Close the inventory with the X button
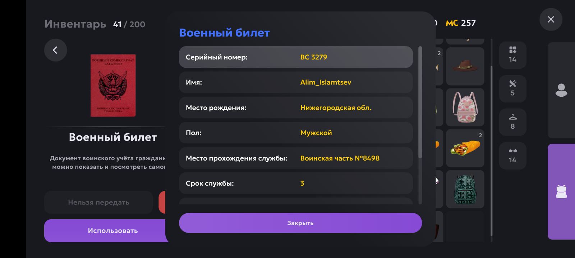Image resolution: width=575 pixels, height=258 pixels. [551, 19]
